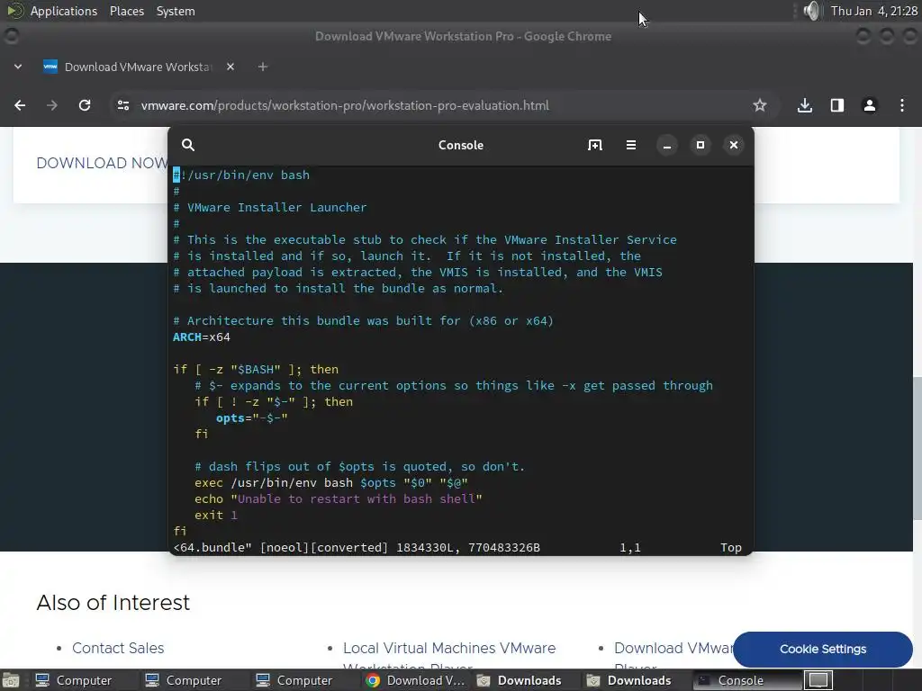Screen dimensions: 922x691
Task: Click the address bar URL
Action: pyautogui.click(x=345, y=105)
